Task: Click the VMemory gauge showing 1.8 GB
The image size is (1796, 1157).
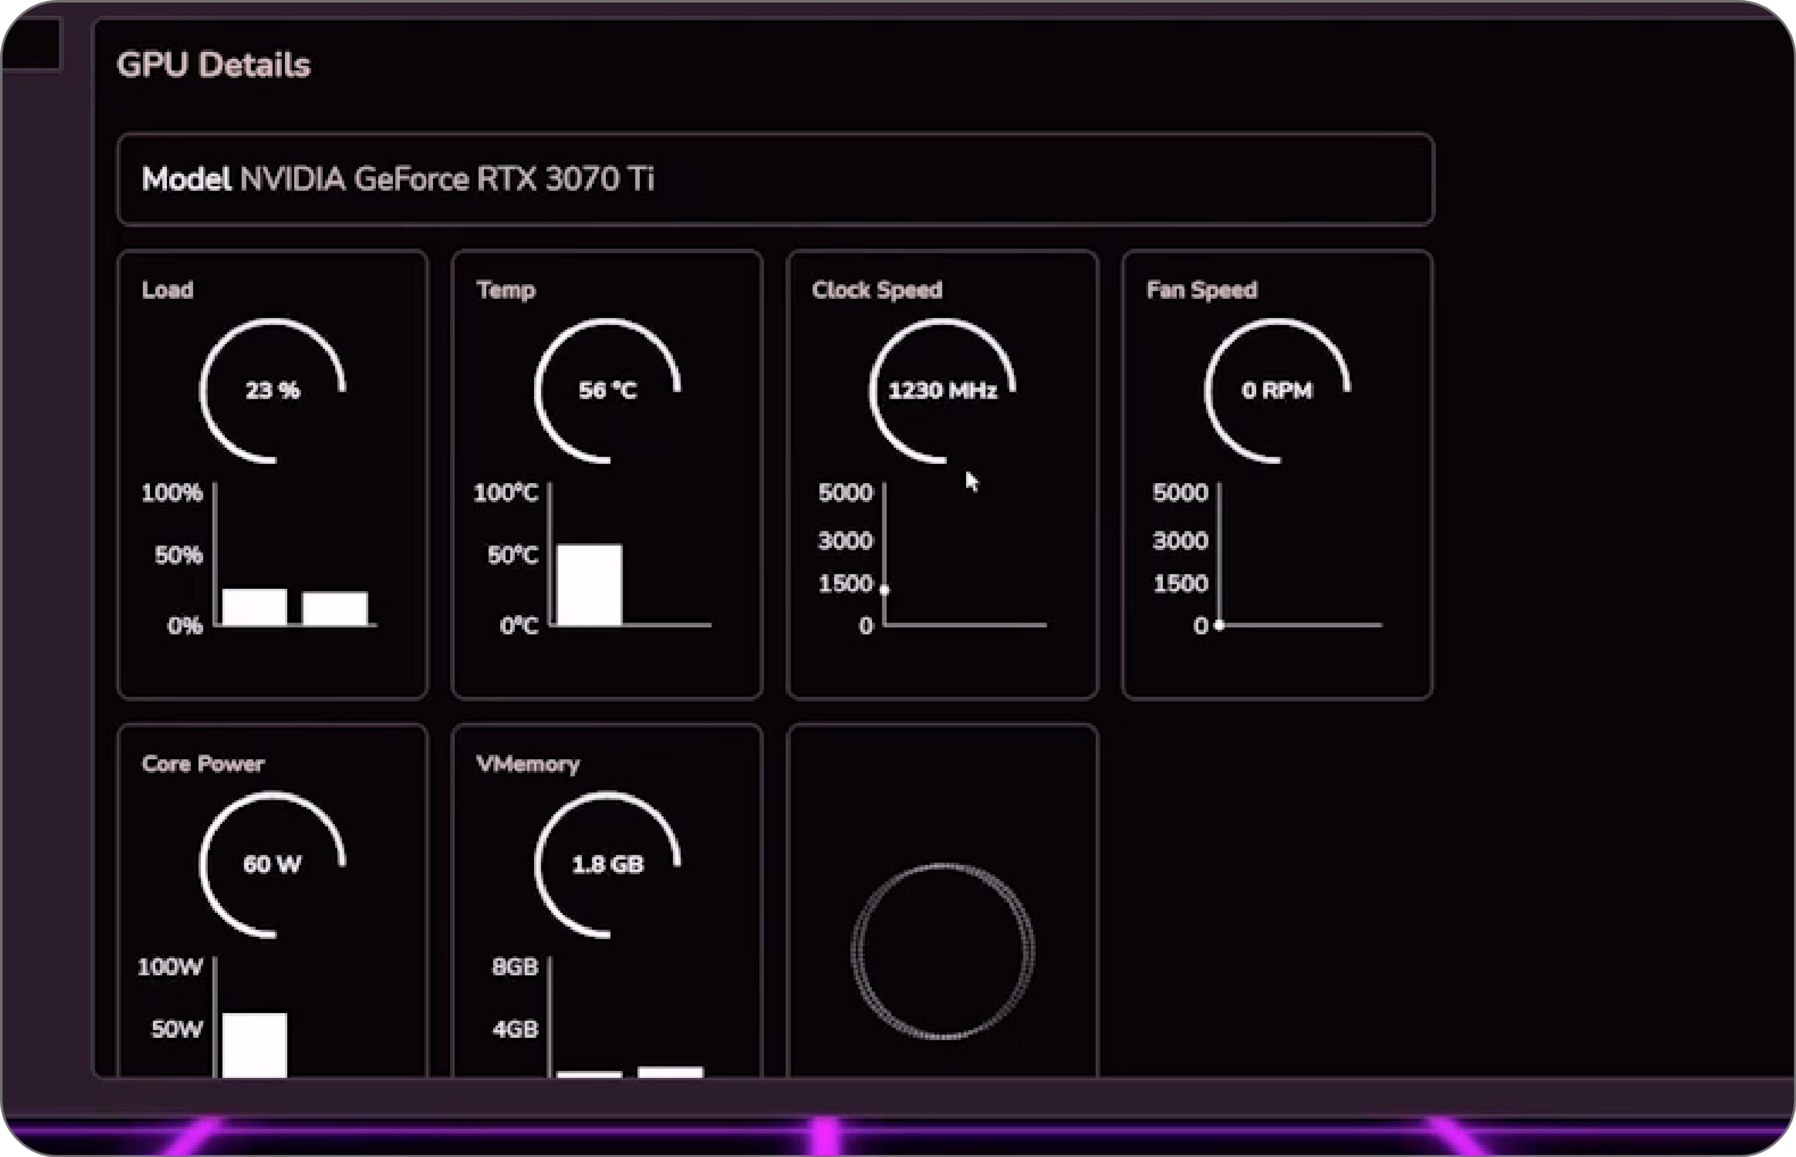Action: click(x=607, y=864)
